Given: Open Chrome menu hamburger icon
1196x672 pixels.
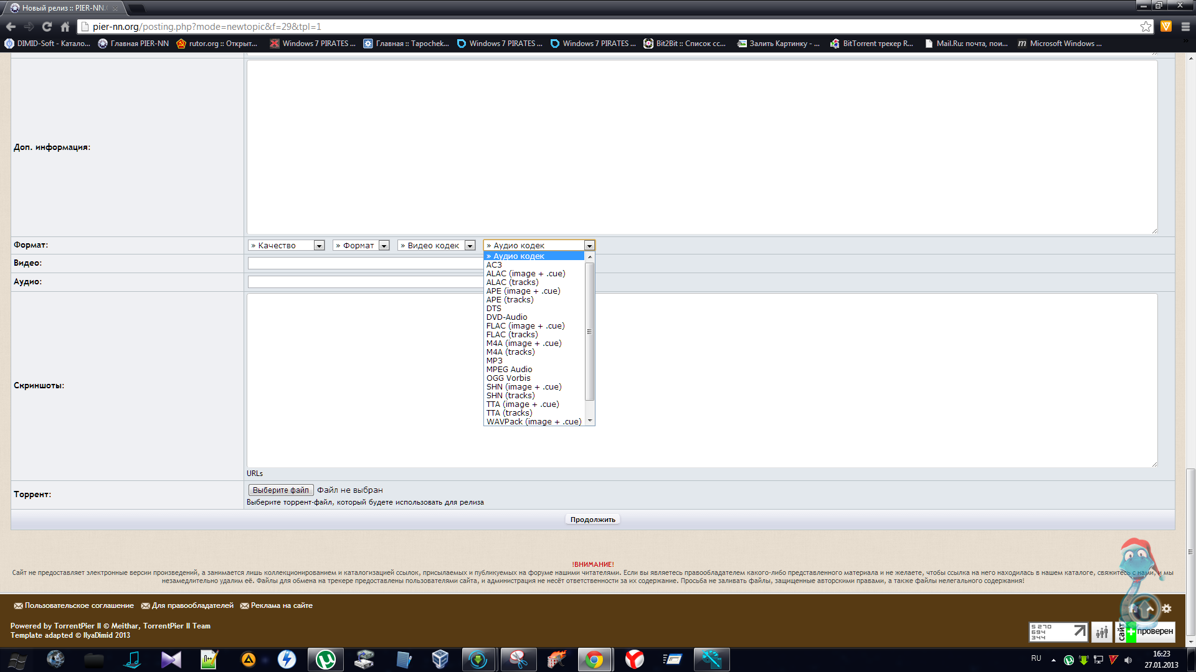Looking at the screenshot, I should [x=1185, y=27].
